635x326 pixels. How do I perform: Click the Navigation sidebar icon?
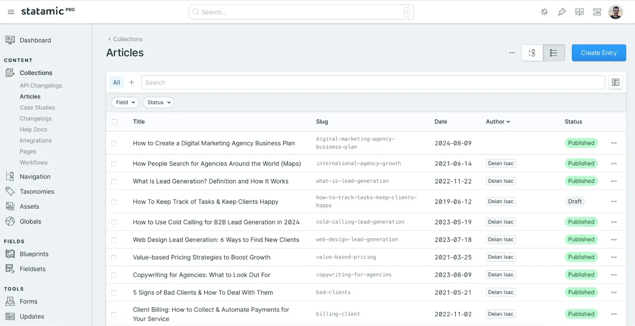[x=10, y=176]
